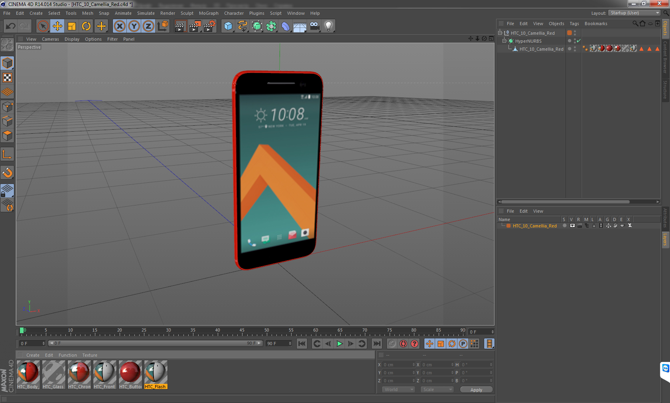
Task: Open the World coordinate dropdown
Action: [398, 389]
